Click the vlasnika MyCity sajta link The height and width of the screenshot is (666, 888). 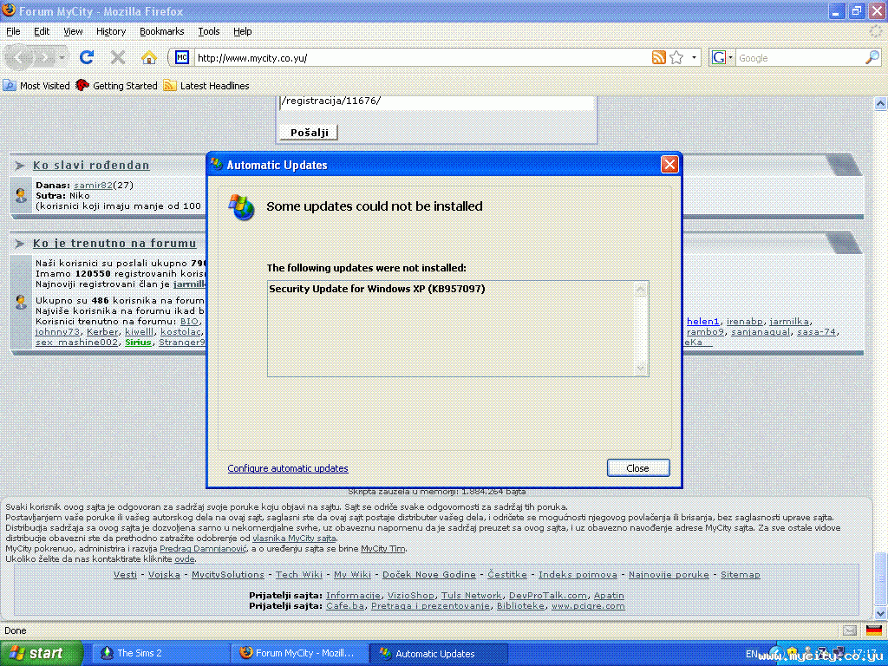tap(294, 538)
